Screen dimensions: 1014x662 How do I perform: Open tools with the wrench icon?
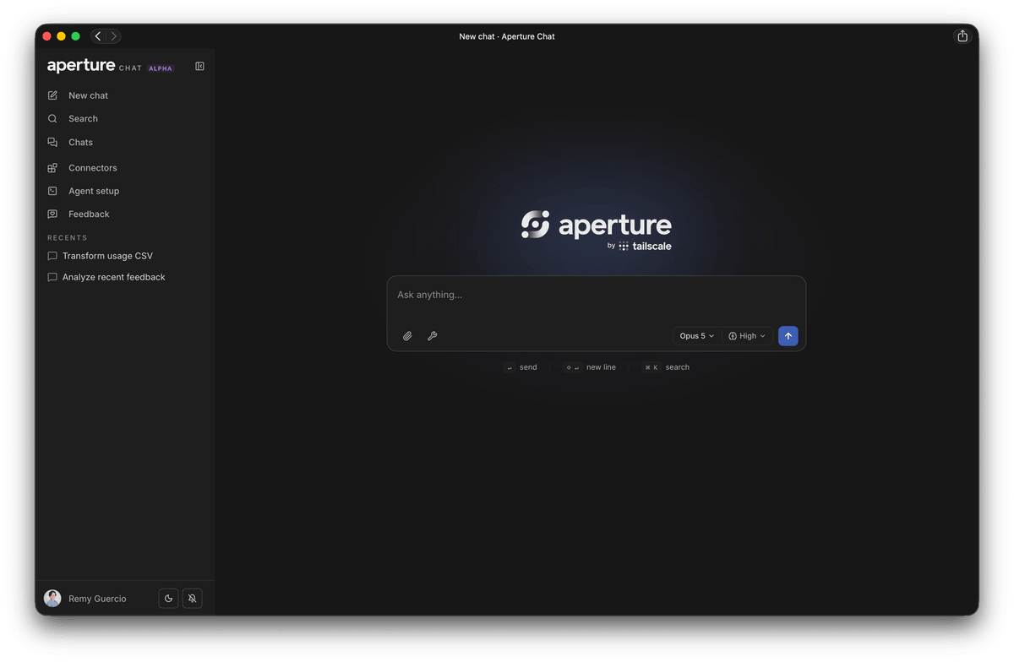tap(432, 336)
